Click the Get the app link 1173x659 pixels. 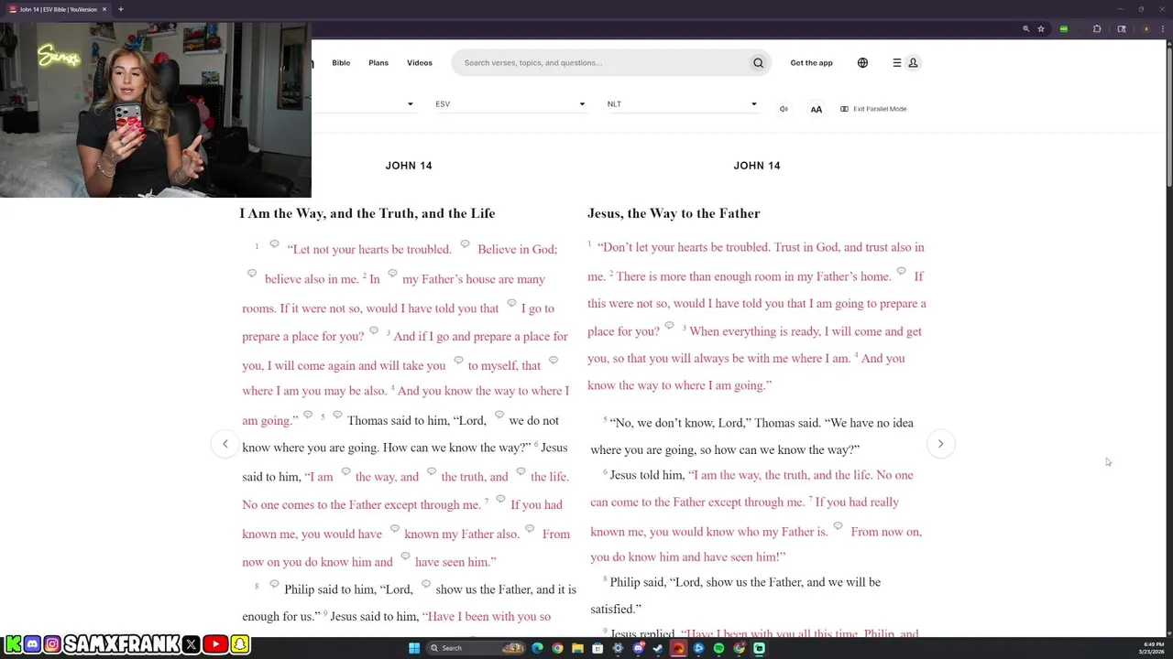(812, 63)
